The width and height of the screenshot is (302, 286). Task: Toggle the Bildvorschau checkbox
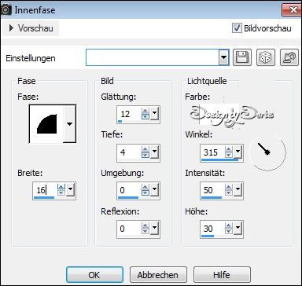pyautogui.click(x=237, y=27)
